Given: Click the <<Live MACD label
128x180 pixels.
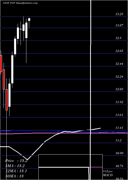Looking at the screenshot, I should 108,173.
